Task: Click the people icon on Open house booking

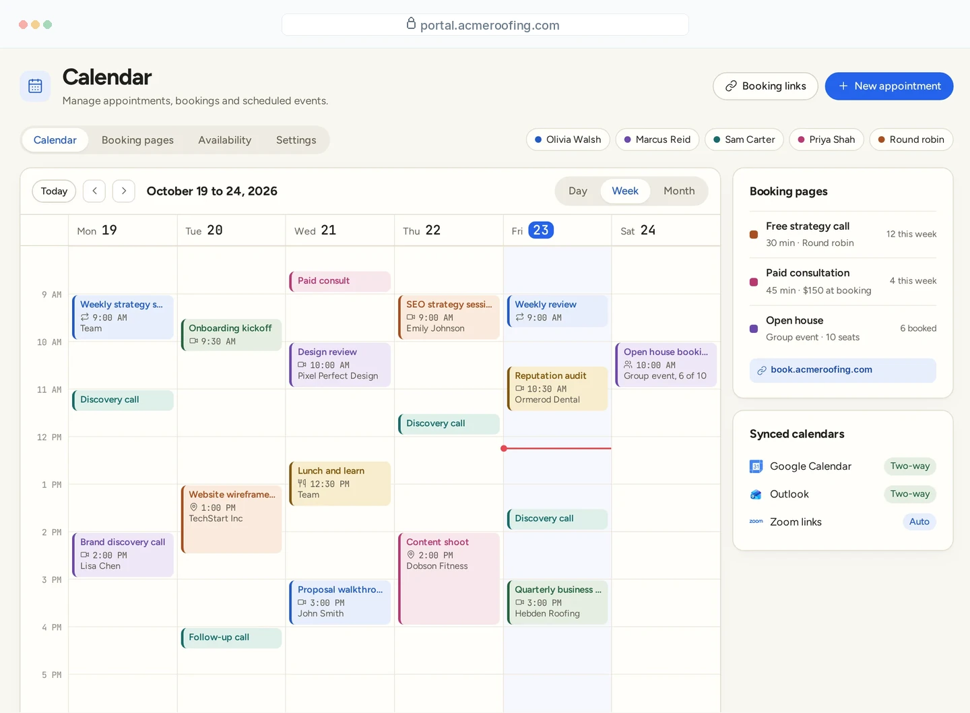Action: 628,365
